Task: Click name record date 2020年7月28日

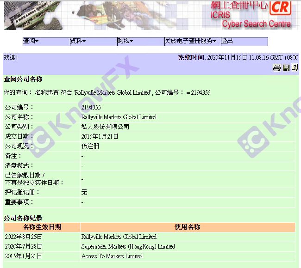Action: (x=24, y=246)
